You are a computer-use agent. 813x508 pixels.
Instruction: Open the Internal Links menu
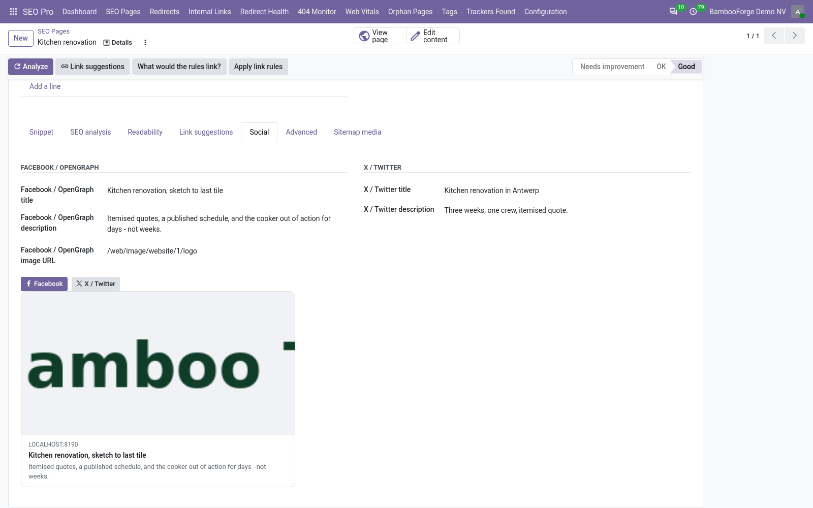(x=209, y=12)
